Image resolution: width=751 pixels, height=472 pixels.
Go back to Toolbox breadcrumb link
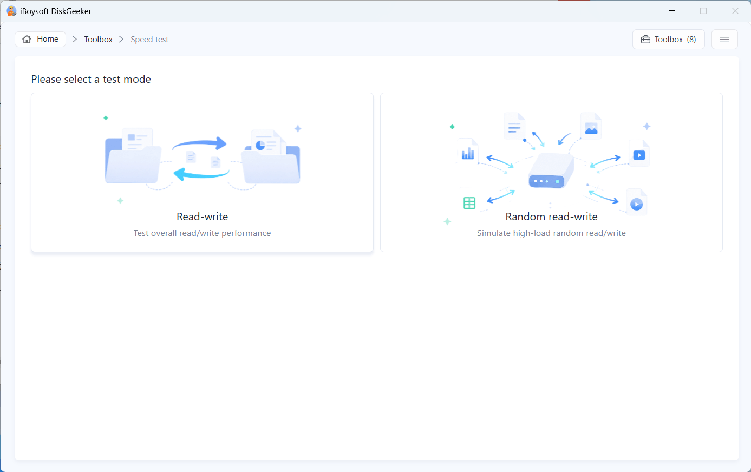click(98, 40)
